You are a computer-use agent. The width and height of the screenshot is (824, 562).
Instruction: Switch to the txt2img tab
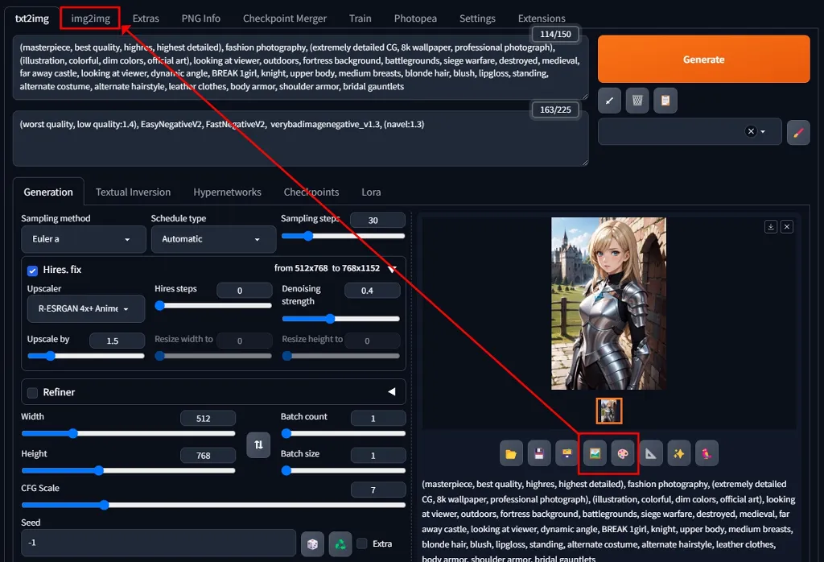pyautogui.click(x=32, y=19)
